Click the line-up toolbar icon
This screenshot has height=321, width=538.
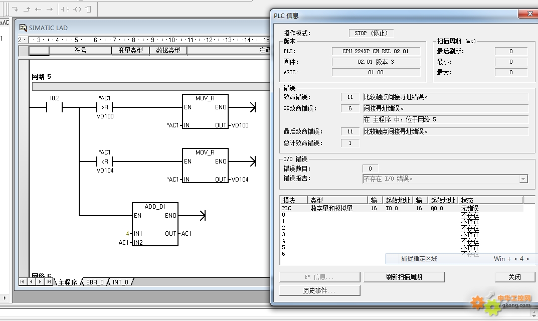pos(27,9)
